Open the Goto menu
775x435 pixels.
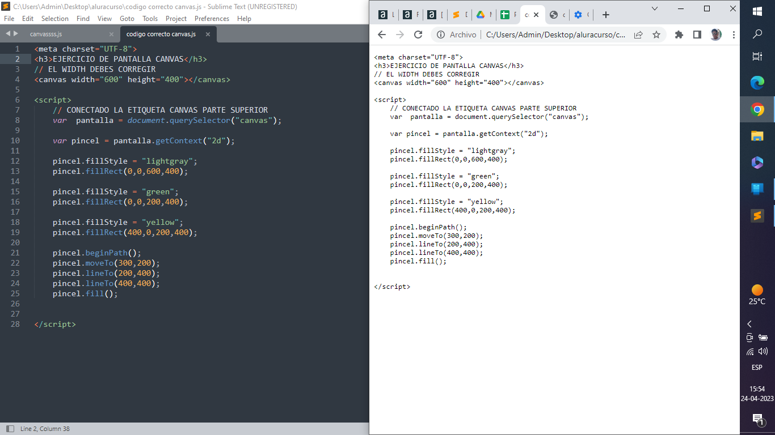point(127,19)
